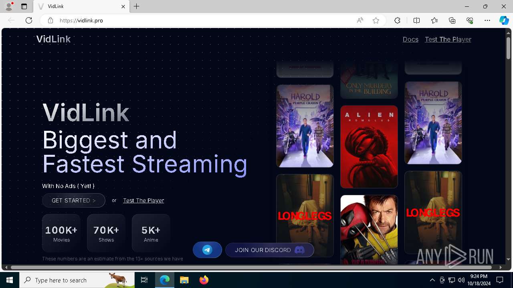Viewport: 513px width, 288px height.
Task: Open Tab actions menu icon
Action: [x=24, y=6]
